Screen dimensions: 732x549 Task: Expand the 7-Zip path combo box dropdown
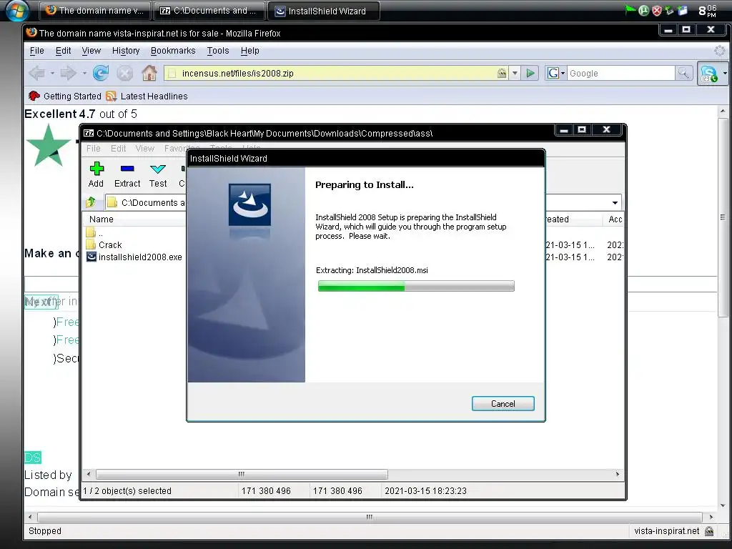[615, 202]
